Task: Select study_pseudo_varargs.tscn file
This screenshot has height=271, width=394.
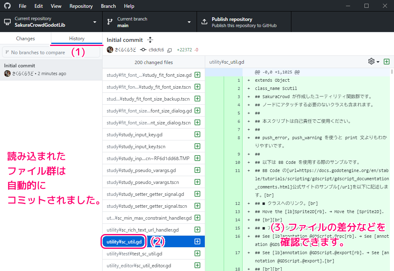Action: (x=153, y=182)
